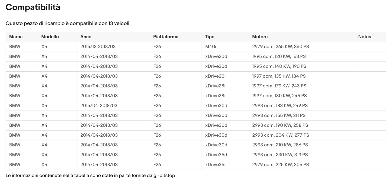Click engine cell 1995 ccm, 120 KW, 163 PS

[x=279, y=56]
